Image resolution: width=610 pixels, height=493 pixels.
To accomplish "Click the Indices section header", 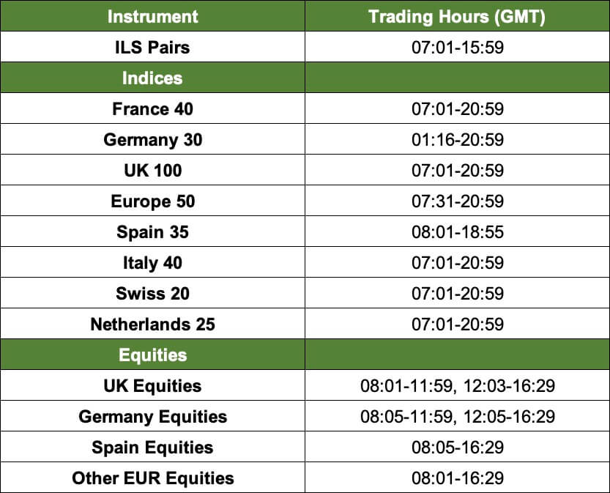I will pyautogui.click(x=152, y=78).
